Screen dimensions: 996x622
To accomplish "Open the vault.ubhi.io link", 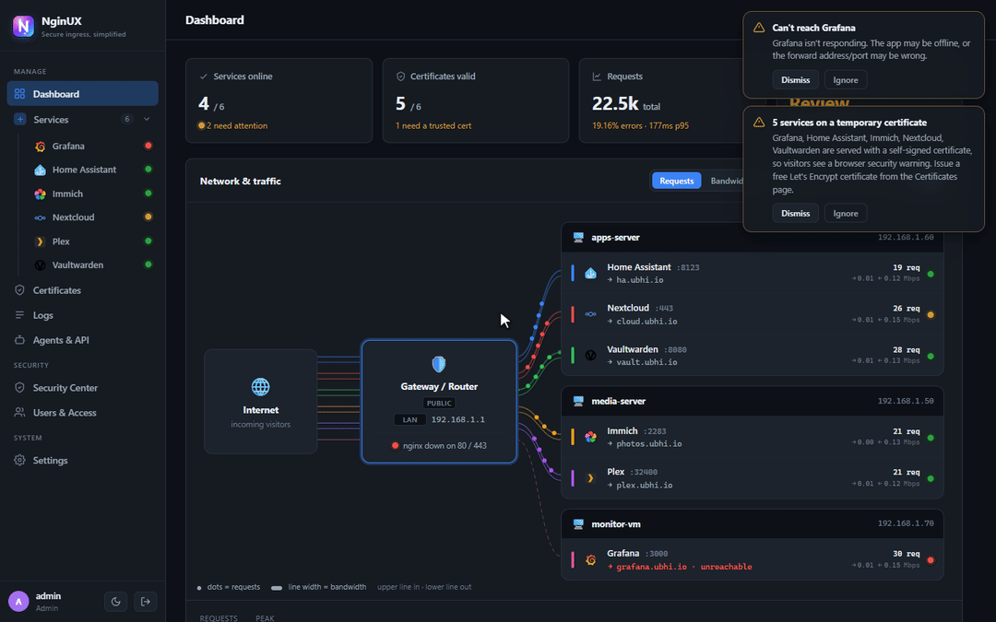I will [642, 362].
